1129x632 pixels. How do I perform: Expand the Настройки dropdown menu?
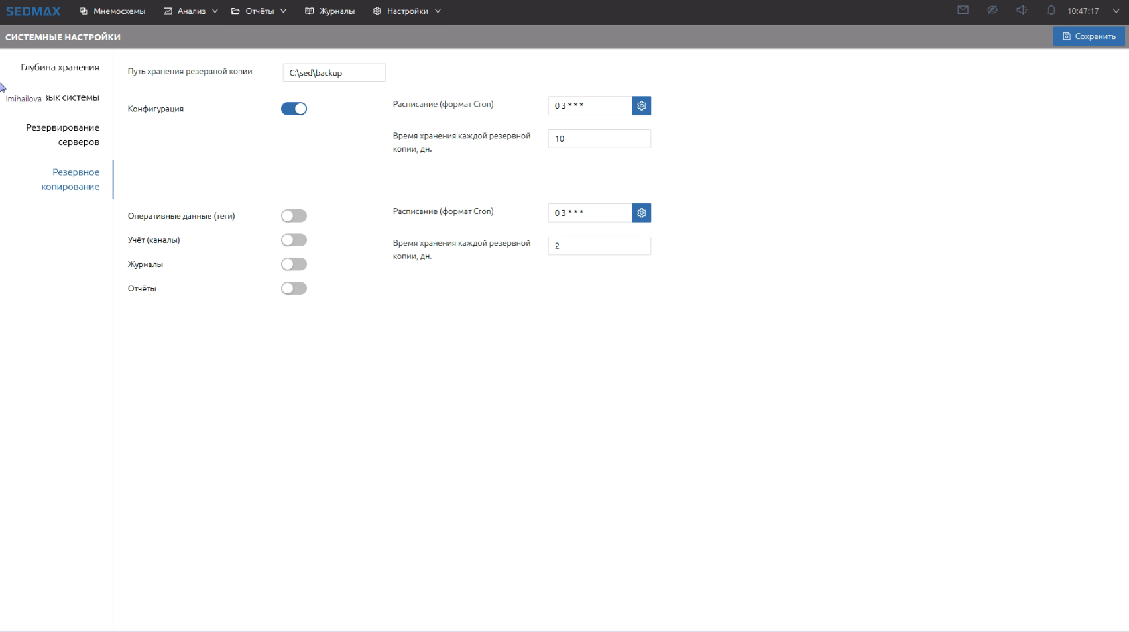click(407, 11)
